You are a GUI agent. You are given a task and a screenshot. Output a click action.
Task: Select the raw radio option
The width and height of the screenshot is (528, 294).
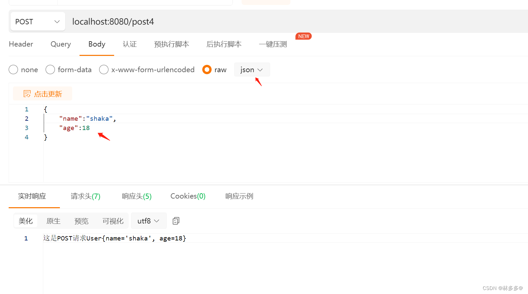(x=207, y=70)
